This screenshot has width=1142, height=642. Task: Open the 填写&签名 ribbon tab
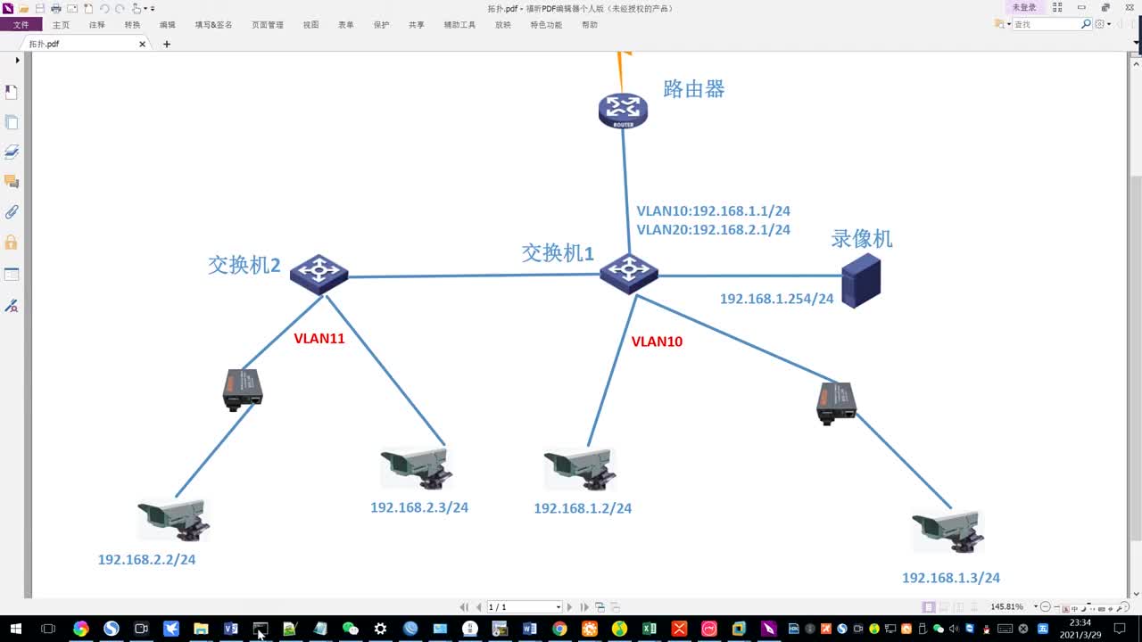pyautogui.click(x=213, y=25)
